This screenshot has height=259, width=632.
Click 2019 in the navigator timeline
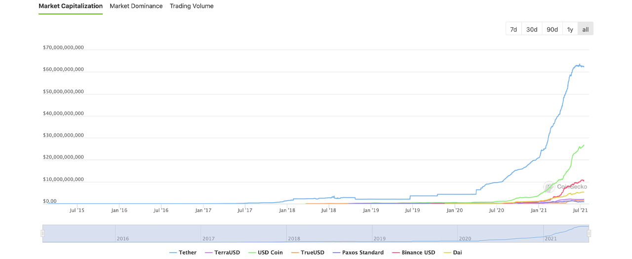coord(380,239)
